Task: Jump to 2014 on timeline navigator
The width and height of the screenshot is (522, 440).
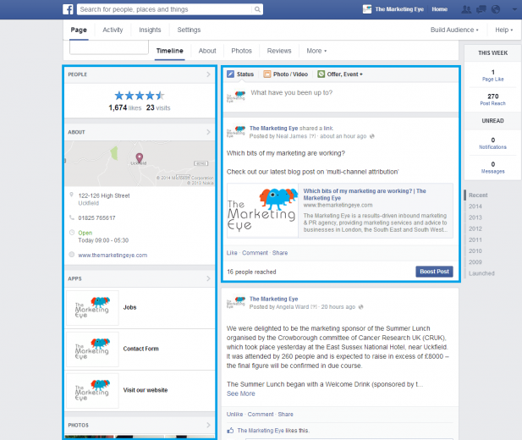Action: [x=475, y=206]
